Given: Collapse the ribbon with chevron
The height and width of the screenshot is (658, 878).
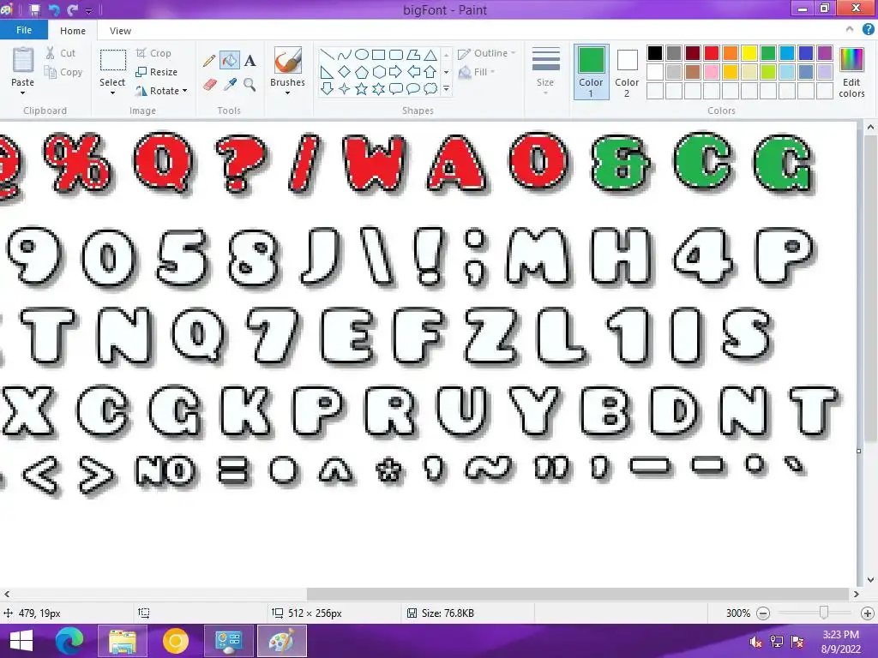Looking at the screenshot, I should click(x=850, y=30).
